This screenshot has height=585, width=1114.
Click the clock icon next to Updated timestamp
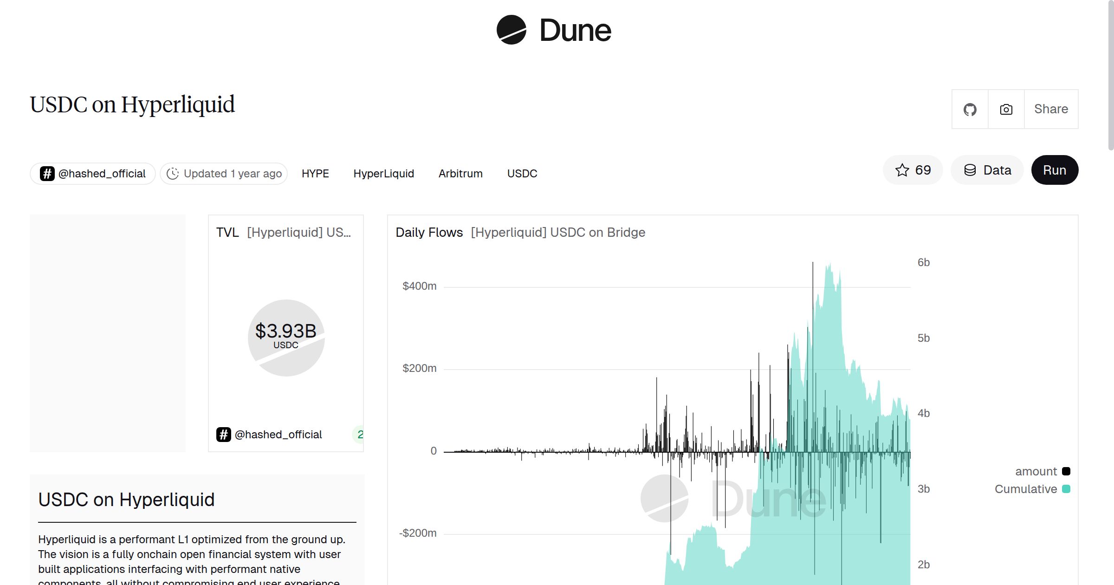click(x=172, y=173)
